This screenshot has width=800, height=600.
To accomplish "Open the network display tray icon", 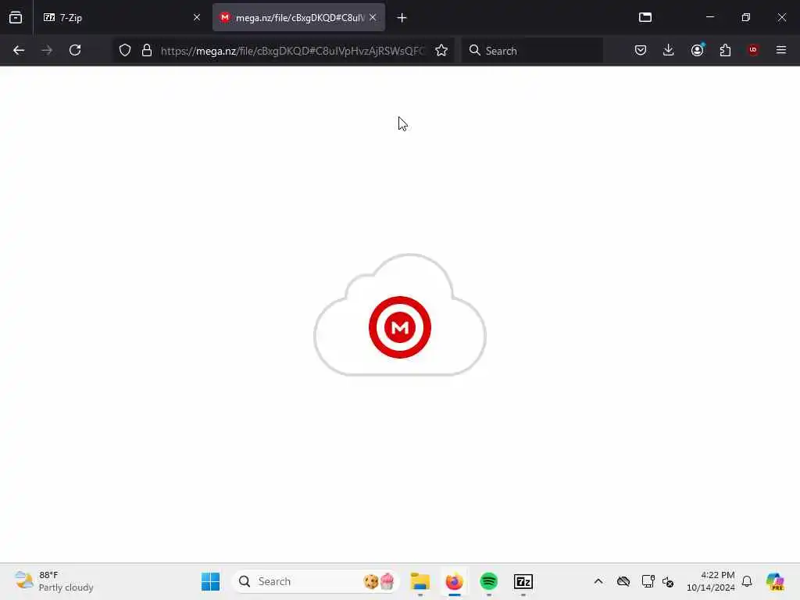I will click(x=648, y=581).
